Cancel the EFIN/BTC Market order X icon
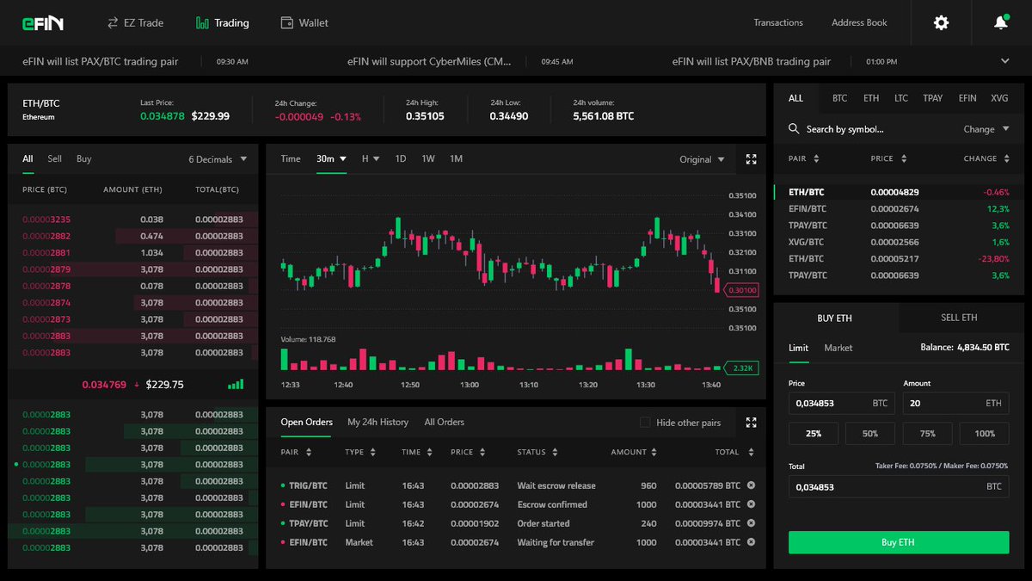Screen dimensions: 1032x581 751,542
